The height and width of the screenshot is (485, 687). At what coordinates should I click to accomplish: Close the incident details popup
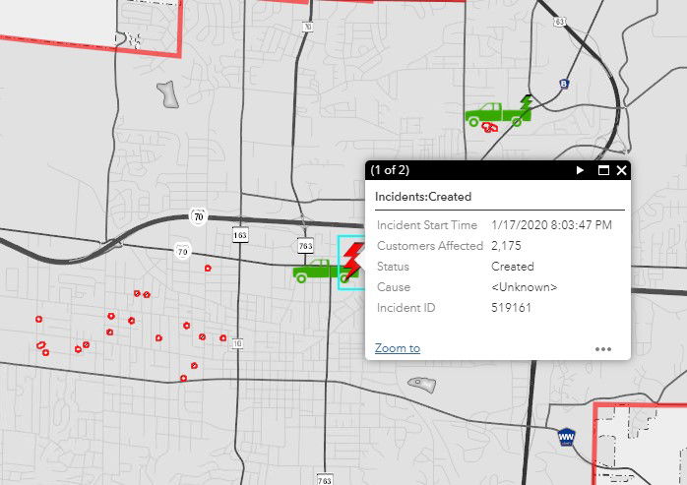622,170
